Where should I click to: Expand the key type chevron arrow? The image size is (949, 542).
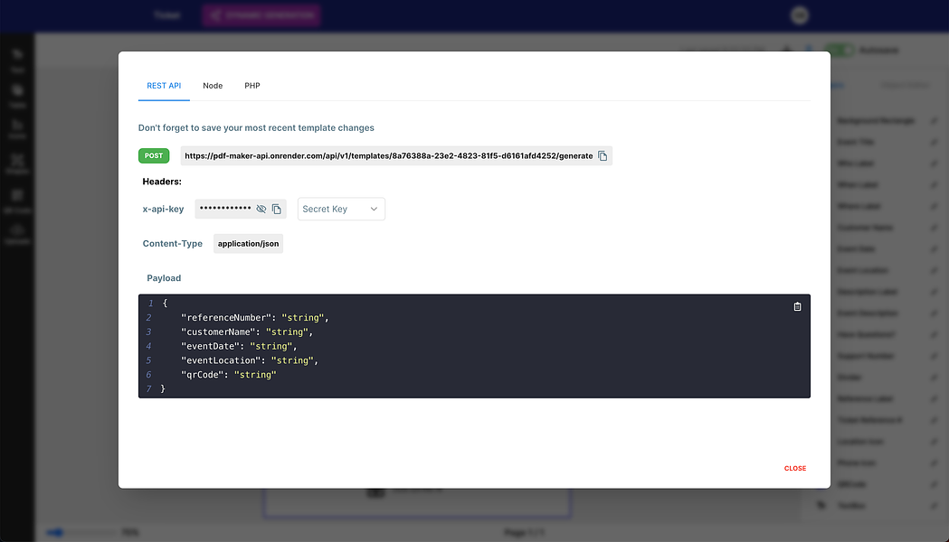(374, 209)
